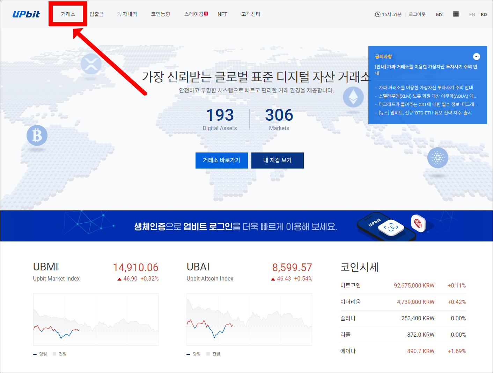Click 코인시세 heading
This screenshot has width=493, height=373.
[359, 267]
